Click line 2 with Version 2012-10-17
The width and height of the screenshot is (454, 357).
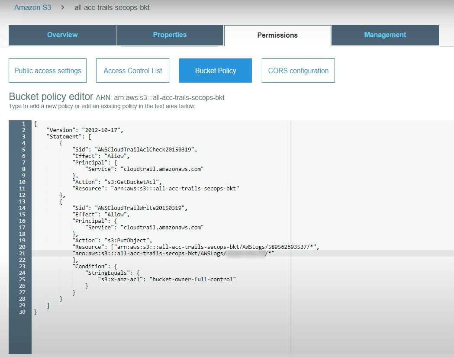point(85,130)
